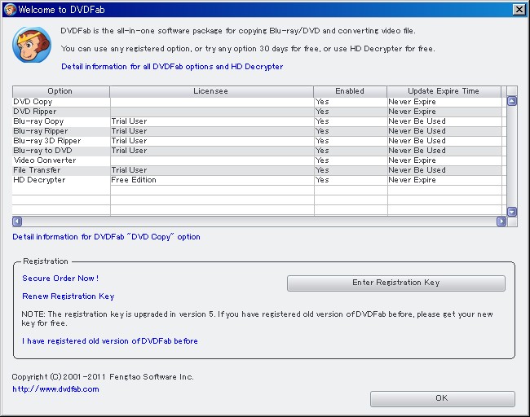Click the horizontal scrollbar track of table
Image resolution: width=530 pixels, height=417 pixels.
(x=259, y=222)
